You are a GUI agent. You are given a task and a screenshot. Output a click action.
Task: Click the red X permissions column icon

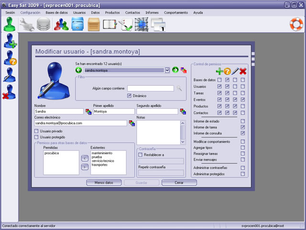pyautogui.click(x=243, y=71)
